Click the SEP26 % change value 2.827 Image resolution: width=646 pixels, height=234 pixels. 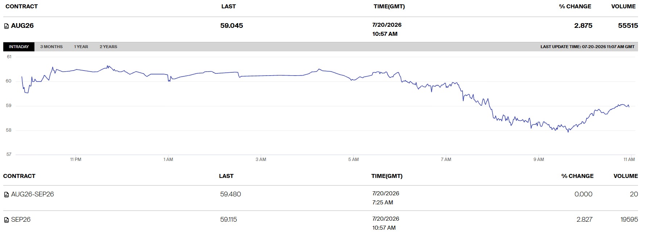(x=584, y=220)
